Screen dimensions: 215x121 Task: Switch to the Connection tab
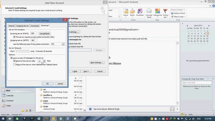[x=35, y=26]
